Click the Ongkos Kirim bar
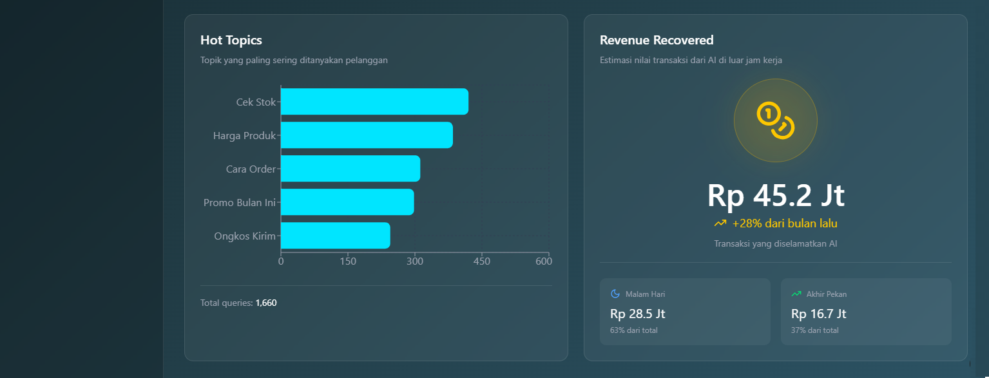The image size is (989, 378). [335, 236]
